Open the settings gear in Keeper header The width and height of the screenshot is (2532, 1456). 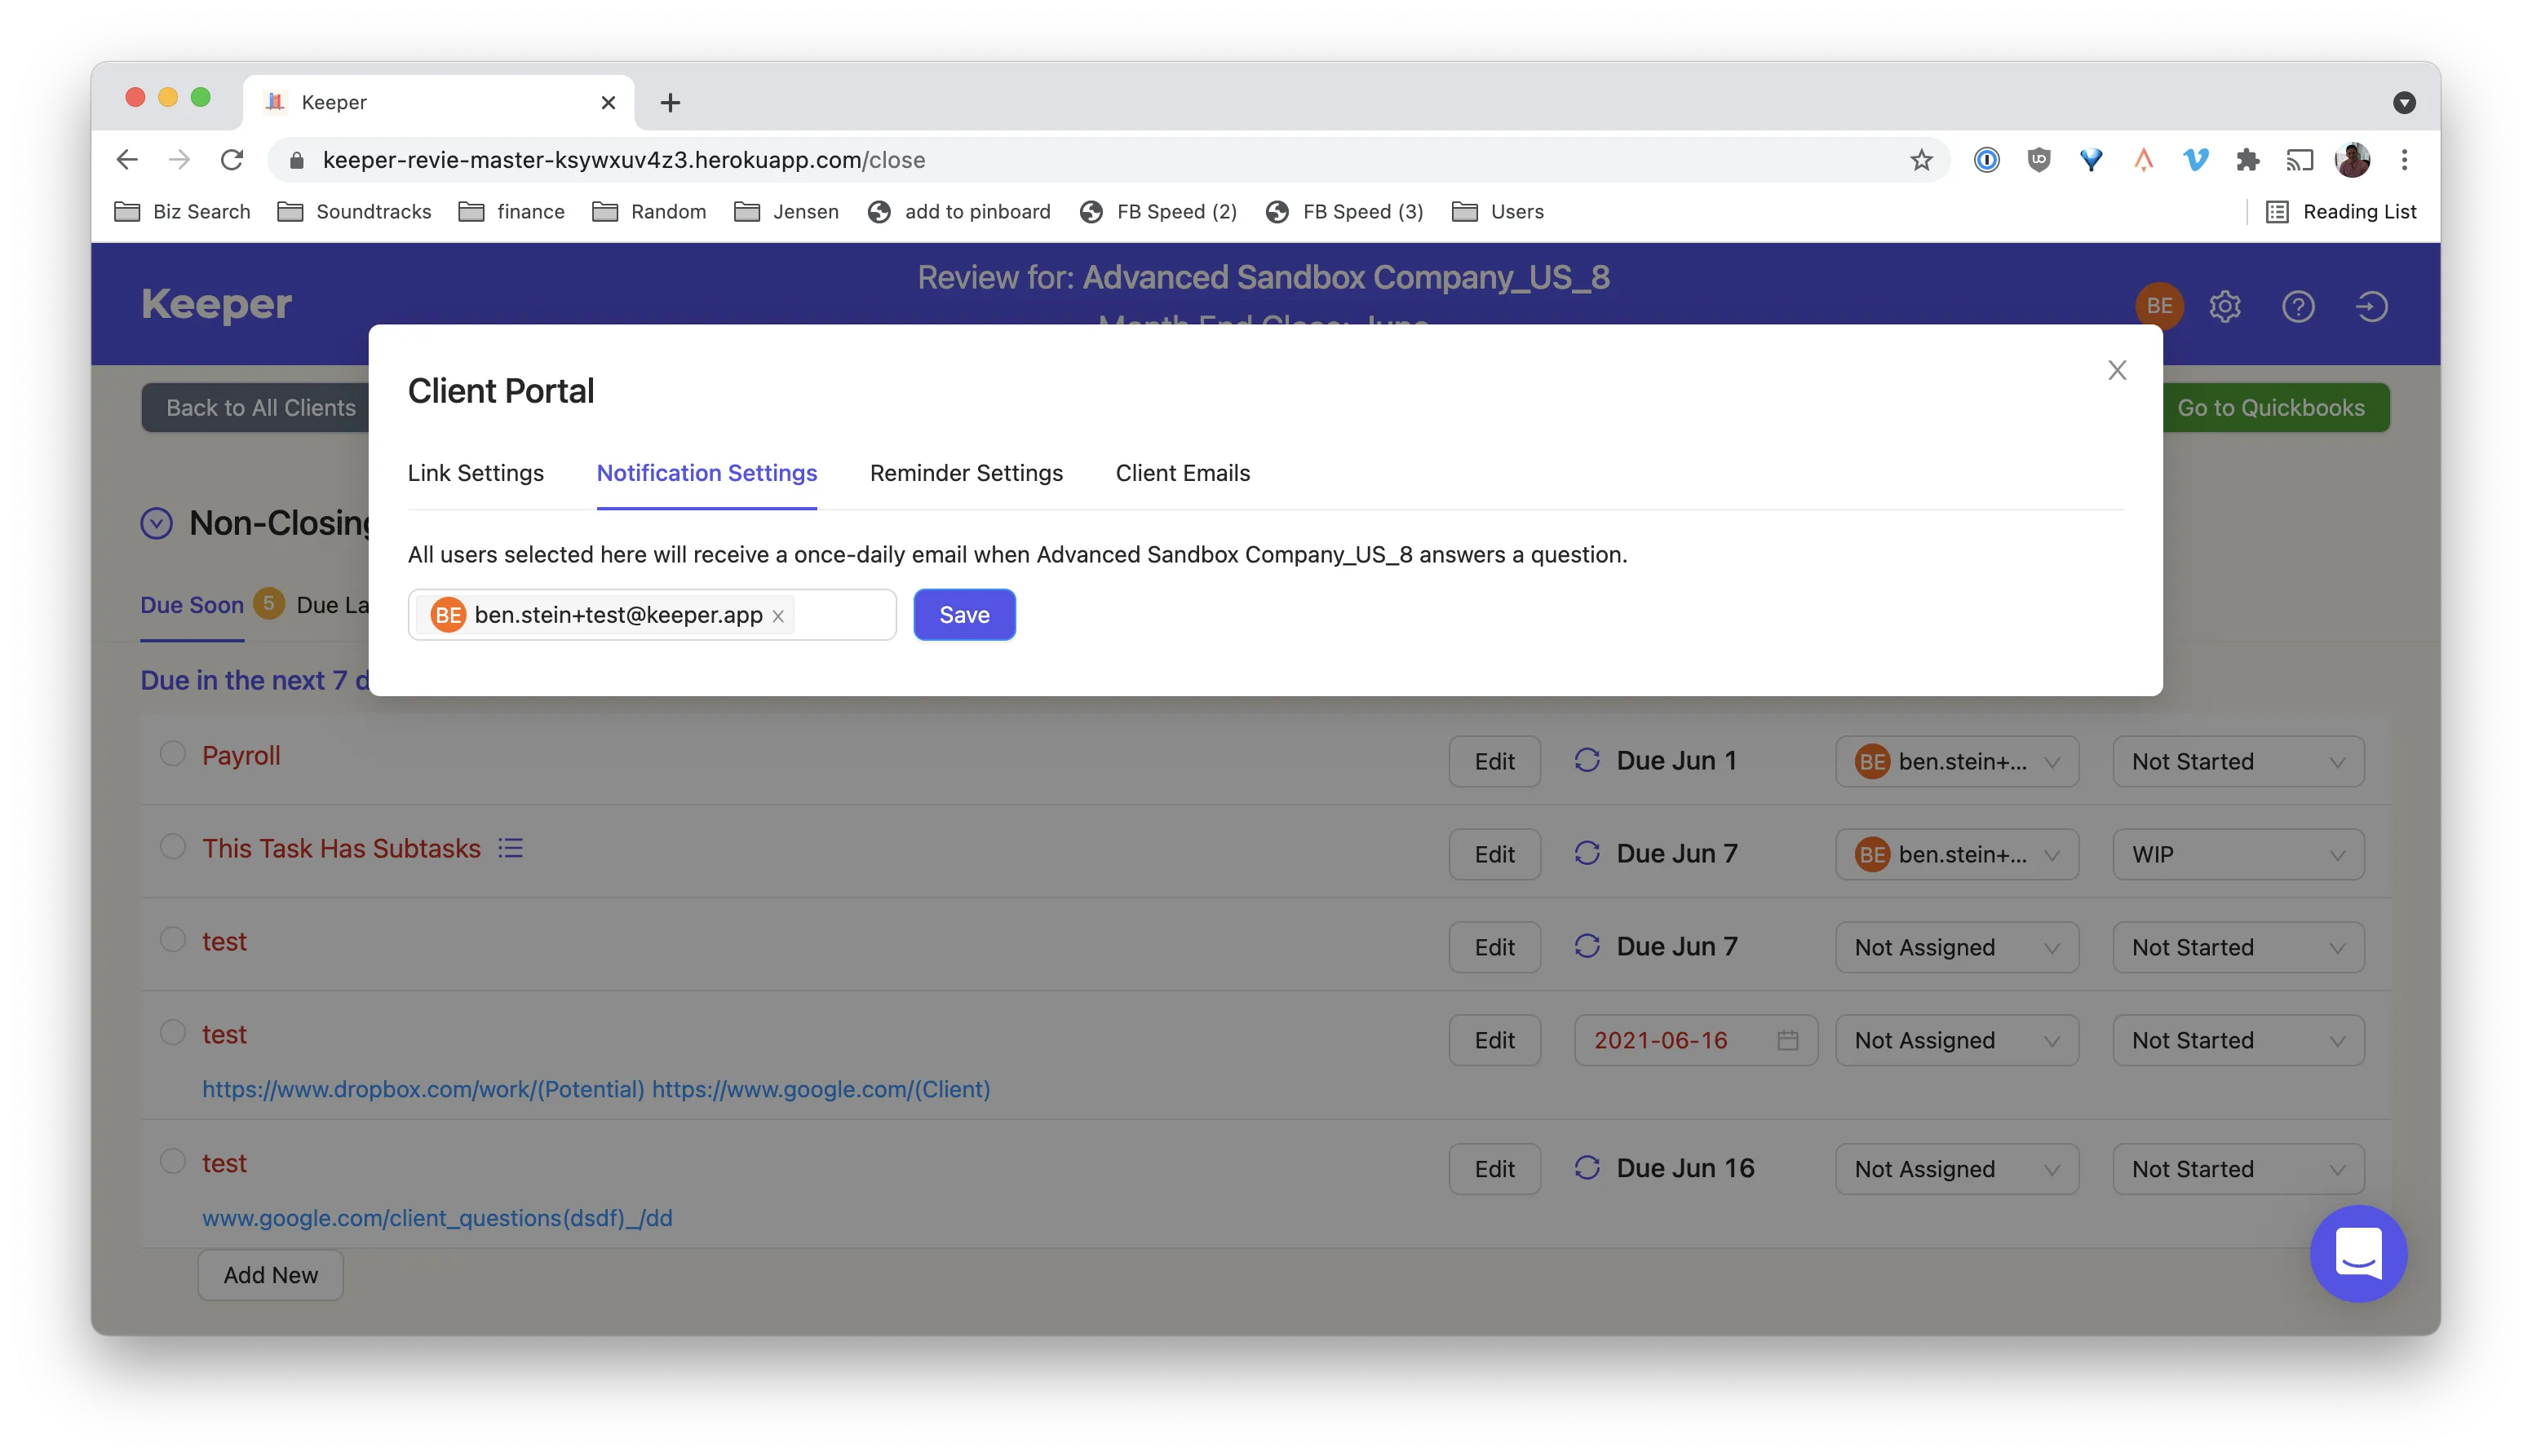tap(2224, 306)
